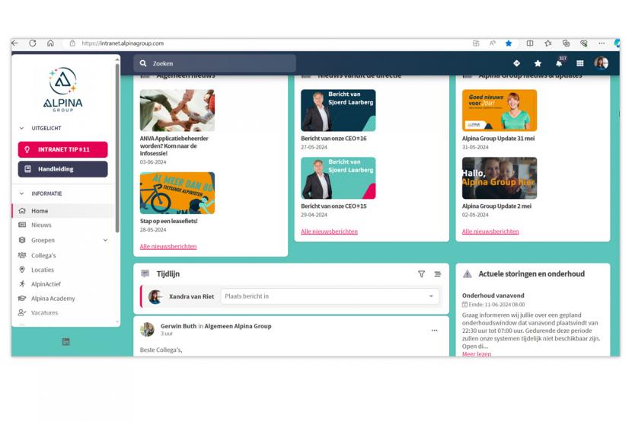Image resolution: width=632 pixels, height=422 pixels.
Task: Click Gerwin Buth's avatar in timeline post
Action: click(147, 329)
